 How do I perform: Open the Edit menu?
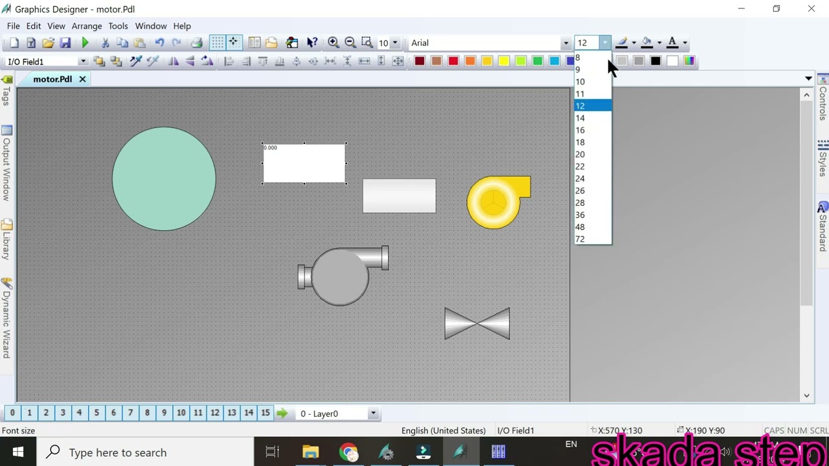point(33,26)
